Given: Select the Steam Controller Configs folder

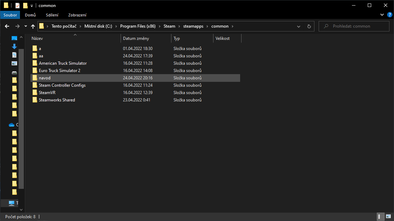Looking at the screenshot, I should 62,85.
